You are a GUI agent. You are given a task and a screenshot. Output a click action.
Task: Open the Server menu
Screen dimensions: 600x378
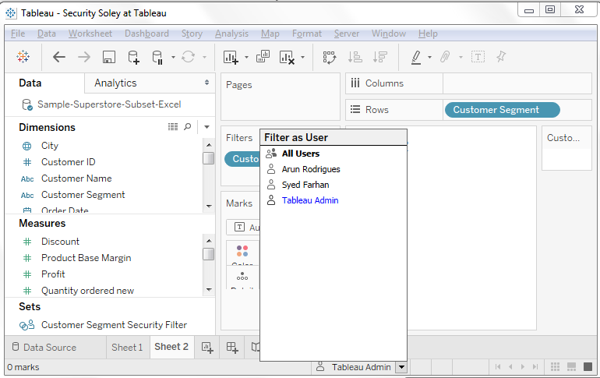pyautogui.click(x=347, y=34)
